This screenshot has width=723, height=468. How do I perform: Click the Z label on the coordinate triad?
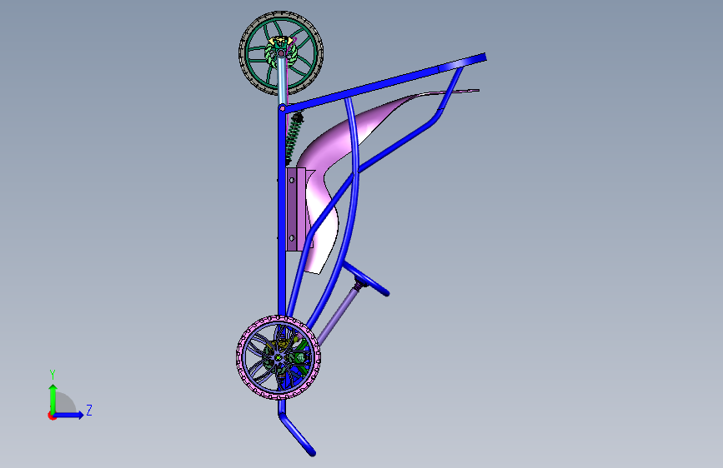click(89, 410)
